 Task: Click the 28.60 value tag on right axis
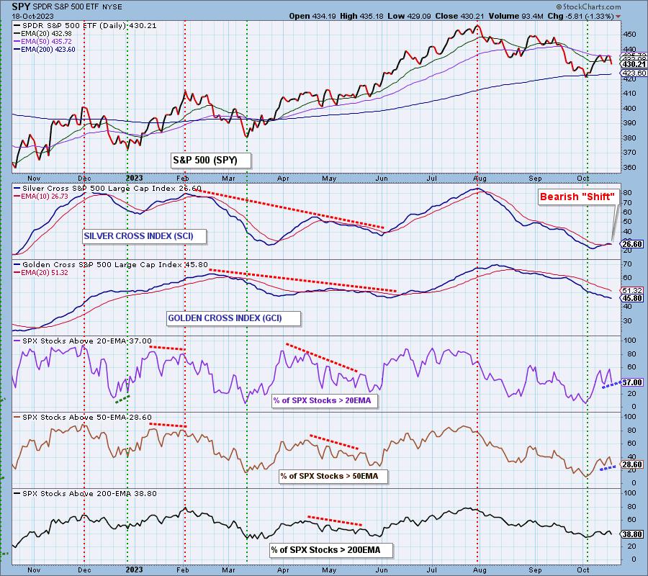[632, 464]
